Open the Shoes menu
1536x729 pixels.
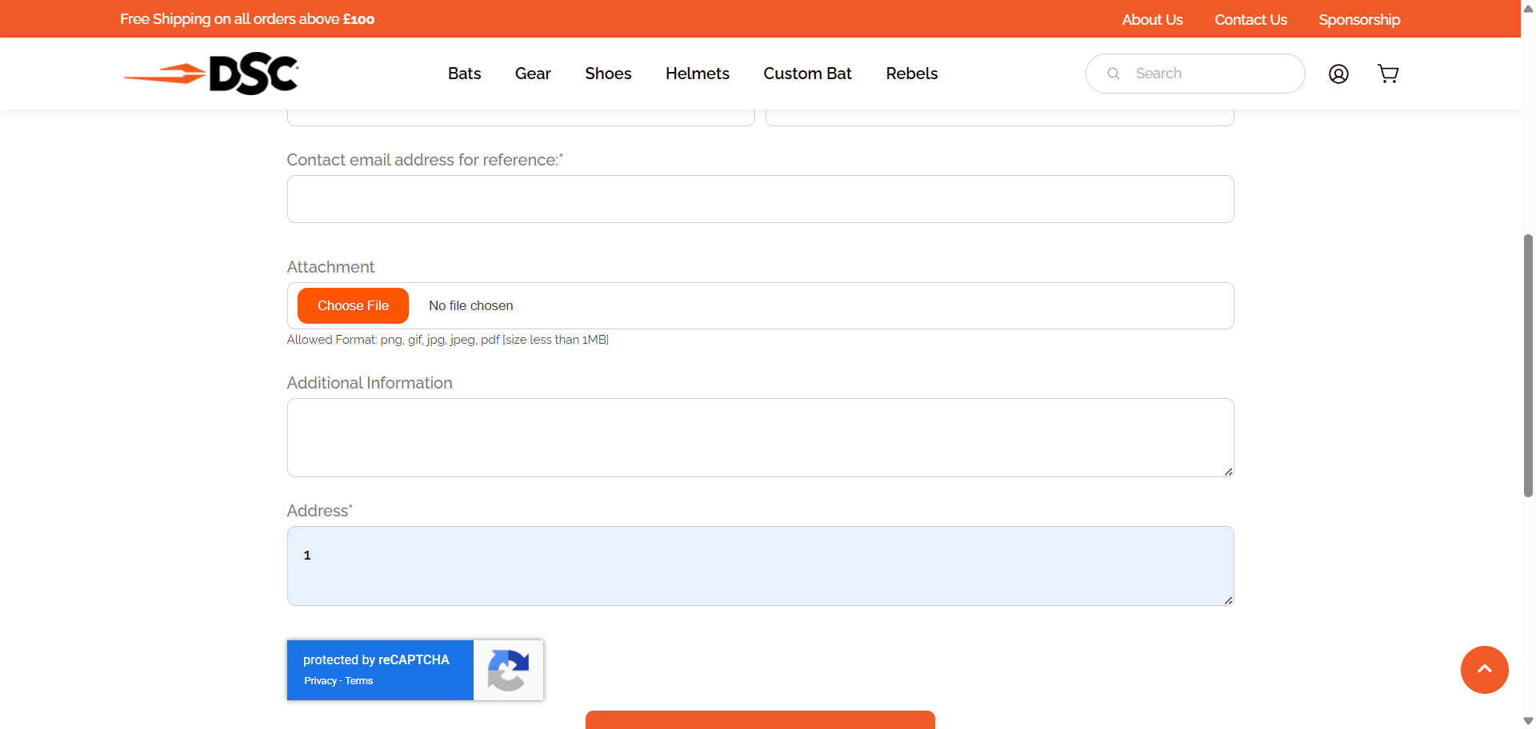coord(608,74)
